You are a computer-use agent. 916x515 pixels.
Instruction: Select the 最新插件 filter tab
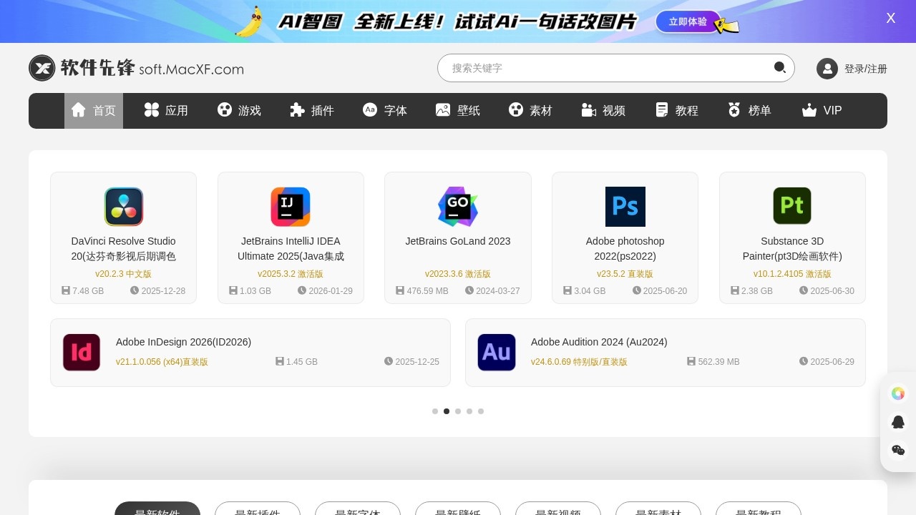(x=258, y=512)
